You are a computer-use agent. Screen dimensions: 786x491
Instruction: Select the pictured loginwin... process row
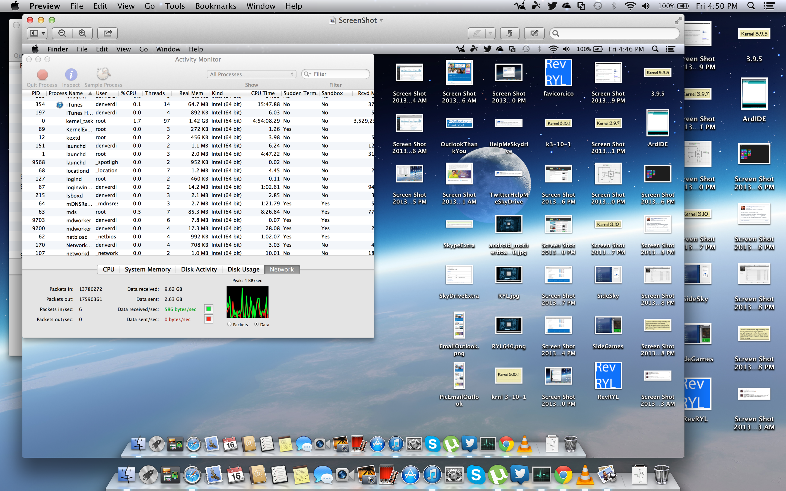[198, 187]
